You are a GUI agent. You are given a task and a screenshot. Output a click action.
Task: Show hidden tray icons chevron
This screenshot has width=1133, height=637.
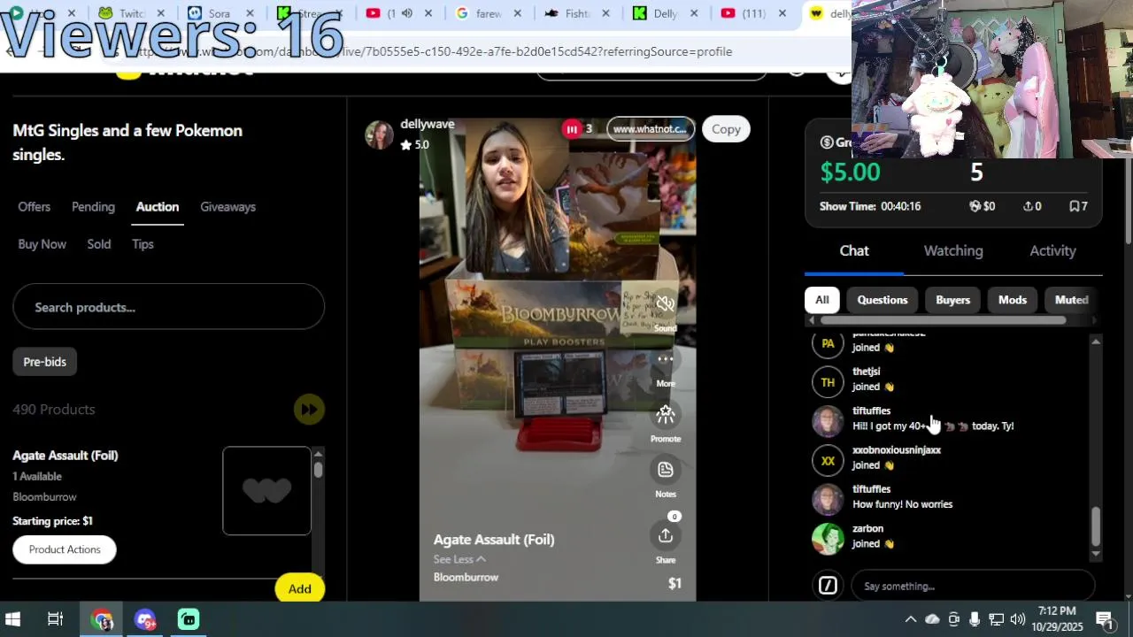click(910, 619)
